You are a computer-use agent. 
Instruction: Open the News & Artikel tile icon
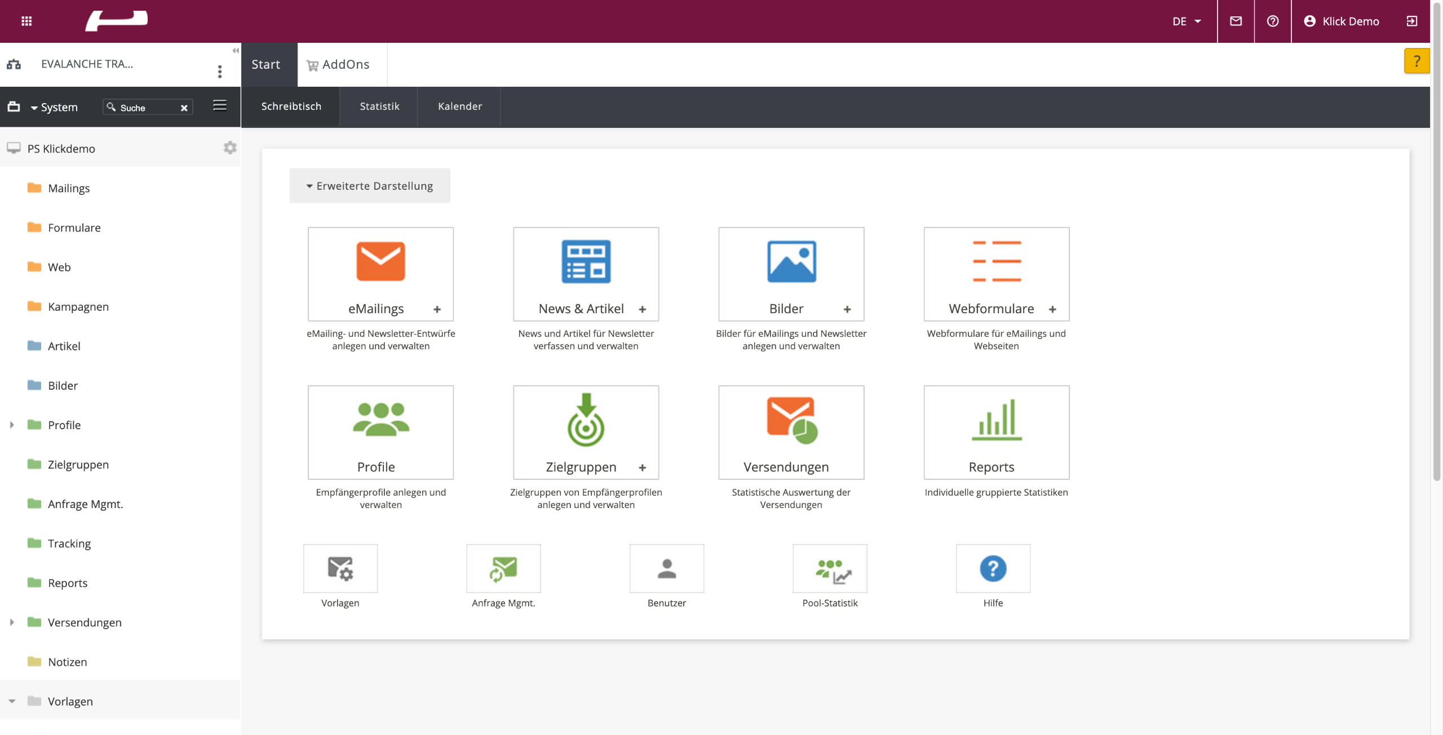(x=586, y=261)
